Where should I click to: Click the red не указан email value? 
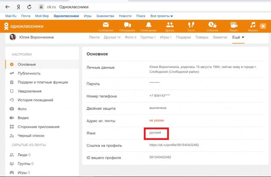(x=157, y=120)
